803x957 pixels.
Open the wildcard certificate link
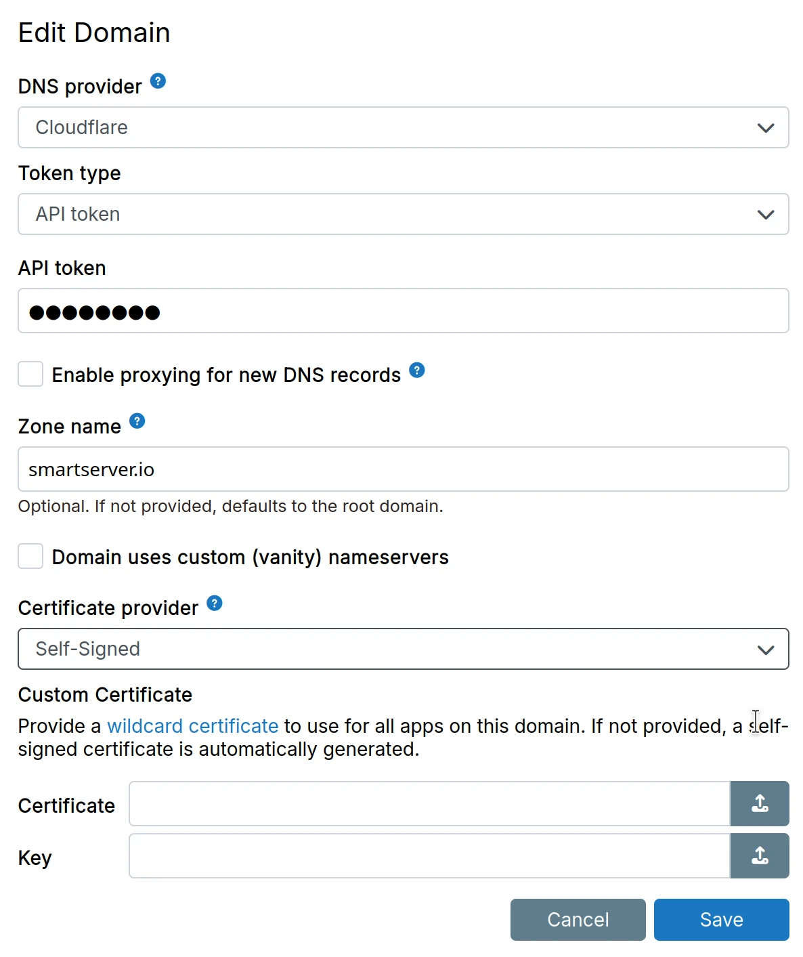point(192,725)
